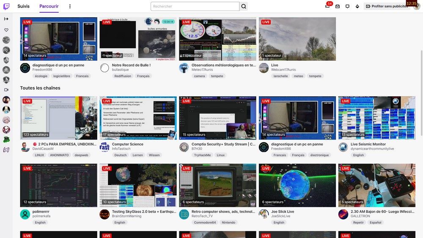Open RetroTech_TV channel avatar

point(184,214)
